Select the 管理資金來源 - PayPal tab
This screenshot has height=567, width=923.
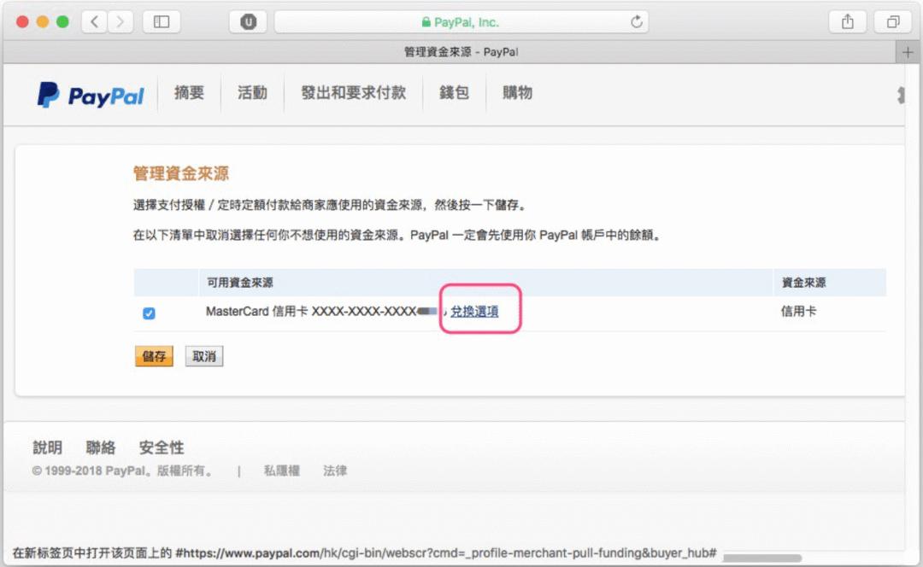(x=461, y=51)
